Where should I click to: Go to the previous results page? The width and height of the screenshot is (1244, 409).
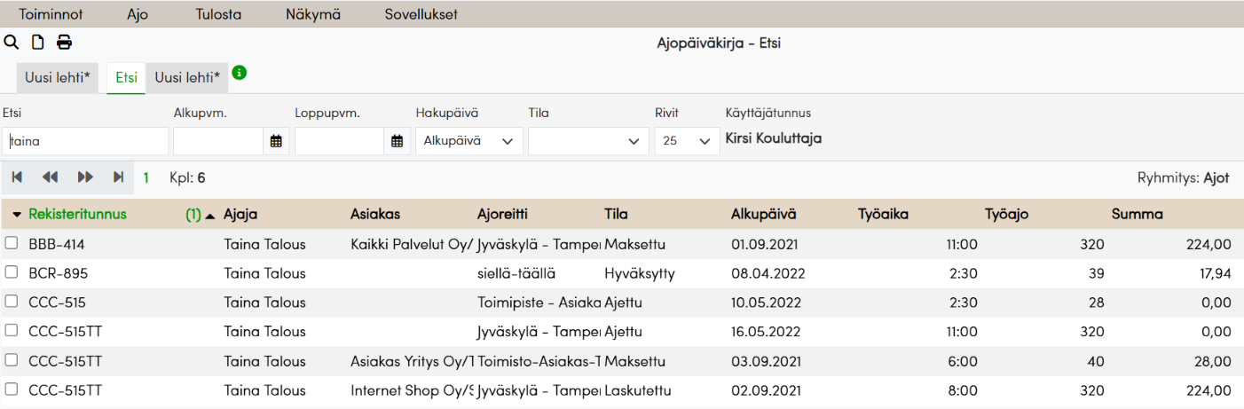coord(50,177)
